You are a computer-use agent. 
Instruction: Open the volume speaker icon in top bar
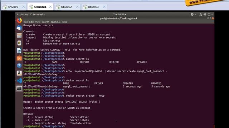coord(205,14)
